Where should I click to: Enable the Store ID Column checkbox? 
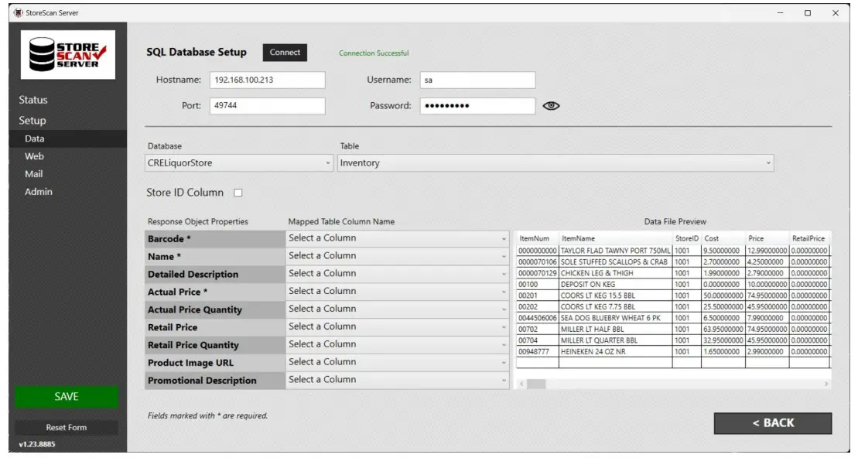(238, 193)
